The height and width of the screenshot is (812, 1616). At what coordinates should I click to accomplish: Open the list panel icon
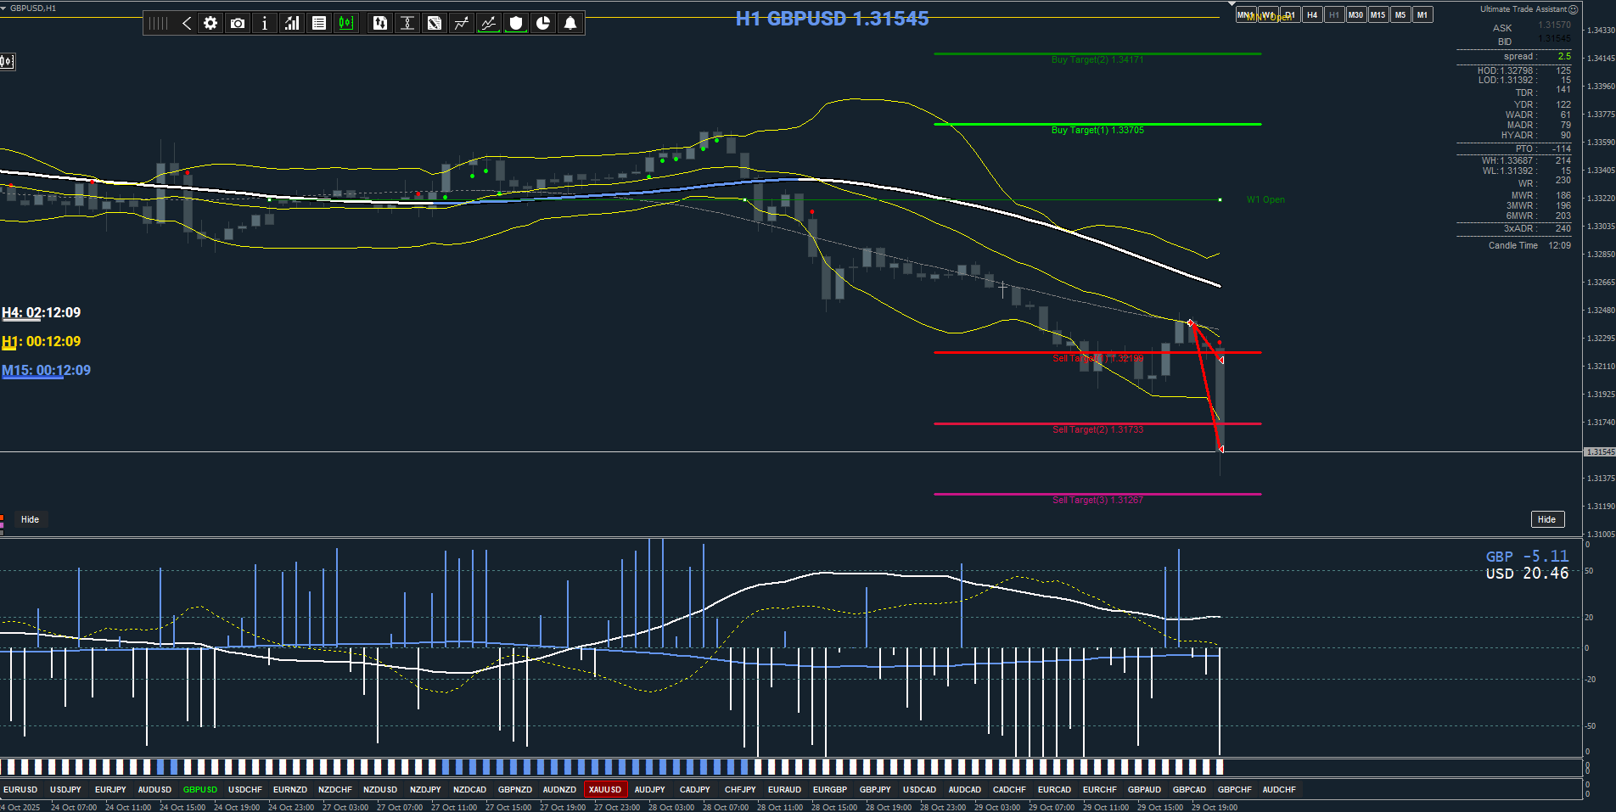[319, 23]
